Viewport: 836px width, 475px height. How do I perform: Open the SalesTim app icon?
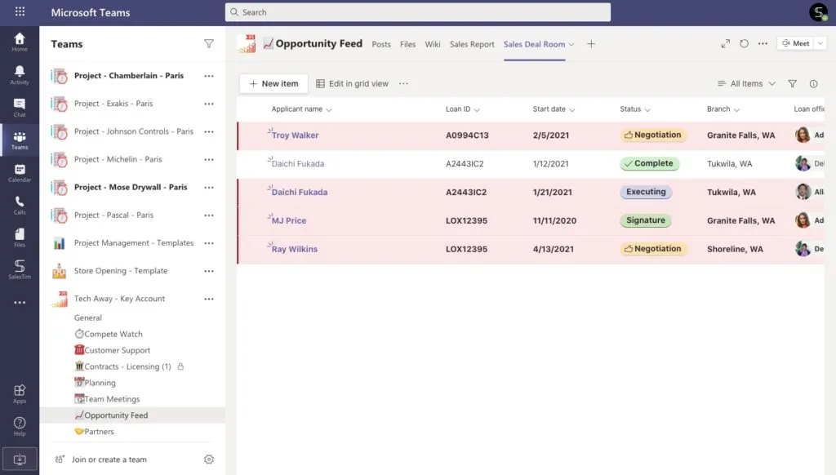point(20,270)
